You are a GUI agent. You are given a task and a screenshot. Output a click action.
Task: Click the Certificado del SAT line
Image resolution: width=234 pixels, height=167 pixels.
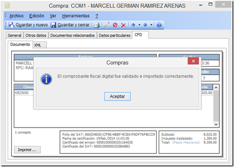(x=96, y=146)
